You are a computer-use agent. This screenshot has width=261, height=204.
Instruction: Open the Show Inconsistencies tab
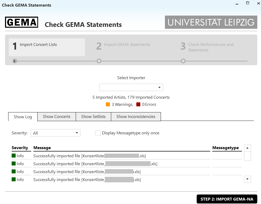click(136, 117)
